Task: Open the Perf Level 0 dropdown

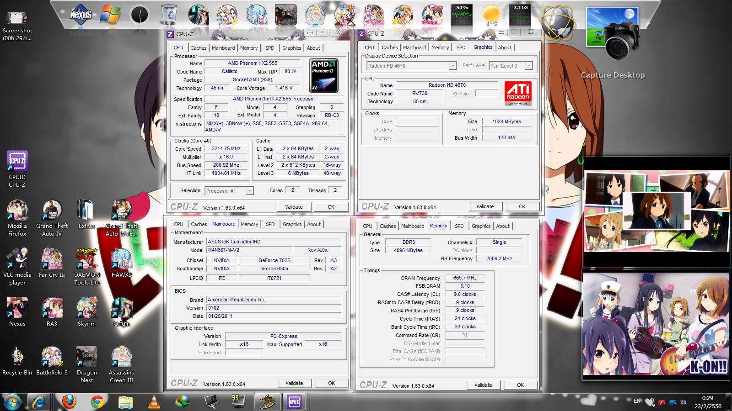Action: pyautogui.click(x=529, y=66)
